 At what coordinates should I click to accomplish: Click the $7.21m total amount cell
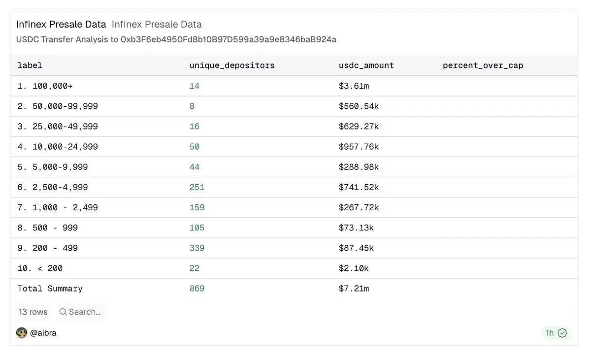[x=354, y=289]
